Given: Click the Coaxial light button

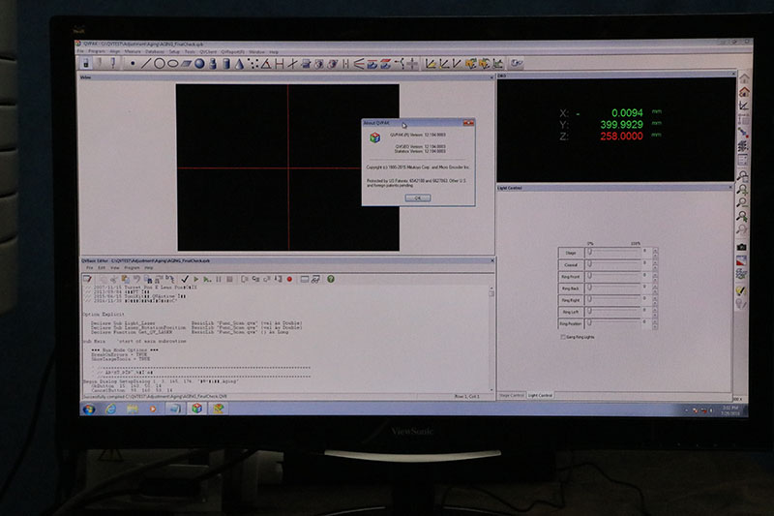Looking at the screenshot, I should (x=571, y=264).
